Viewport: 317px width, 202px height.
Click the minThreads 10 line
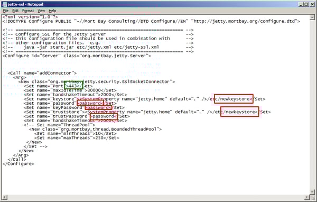coord(76,134)
